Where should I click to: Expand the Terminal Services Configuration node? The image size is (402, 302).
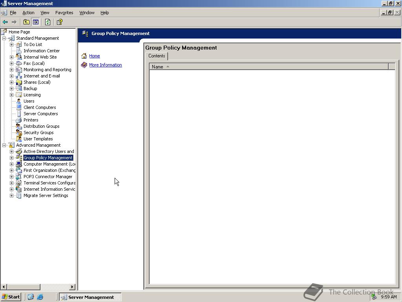pyautogui.click(x=11, y=183)
